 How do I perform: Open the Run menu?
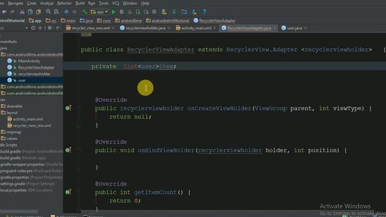pos(92,4)
